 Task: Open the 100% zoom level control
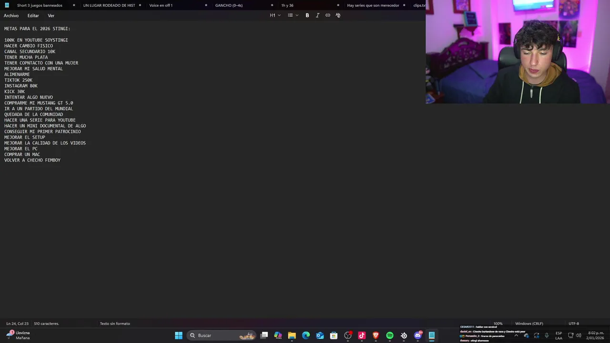(498, 323)
